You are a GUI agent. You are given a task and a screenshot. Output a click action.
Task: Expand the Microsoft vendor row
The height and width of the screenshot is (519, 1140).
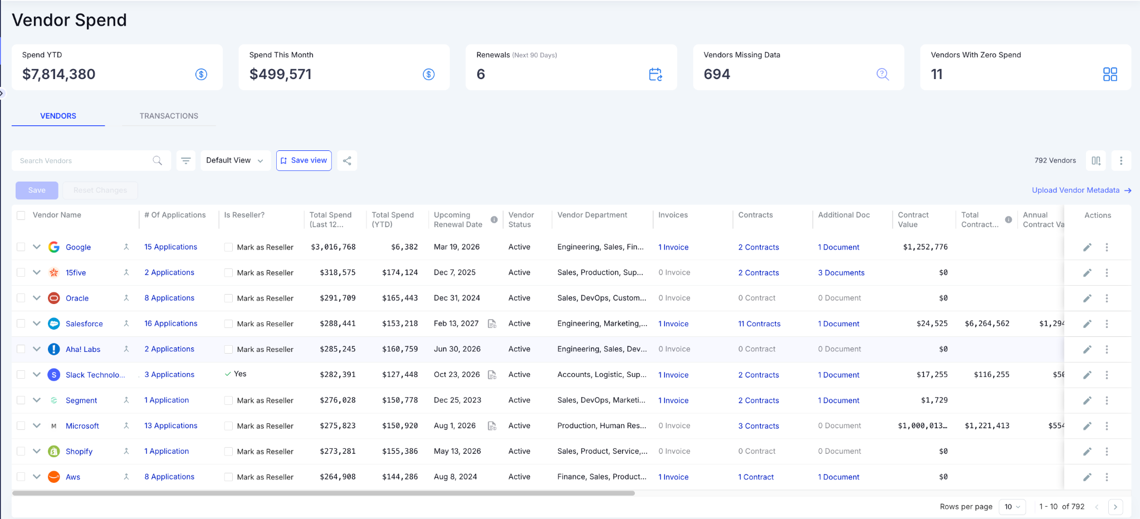37,425
